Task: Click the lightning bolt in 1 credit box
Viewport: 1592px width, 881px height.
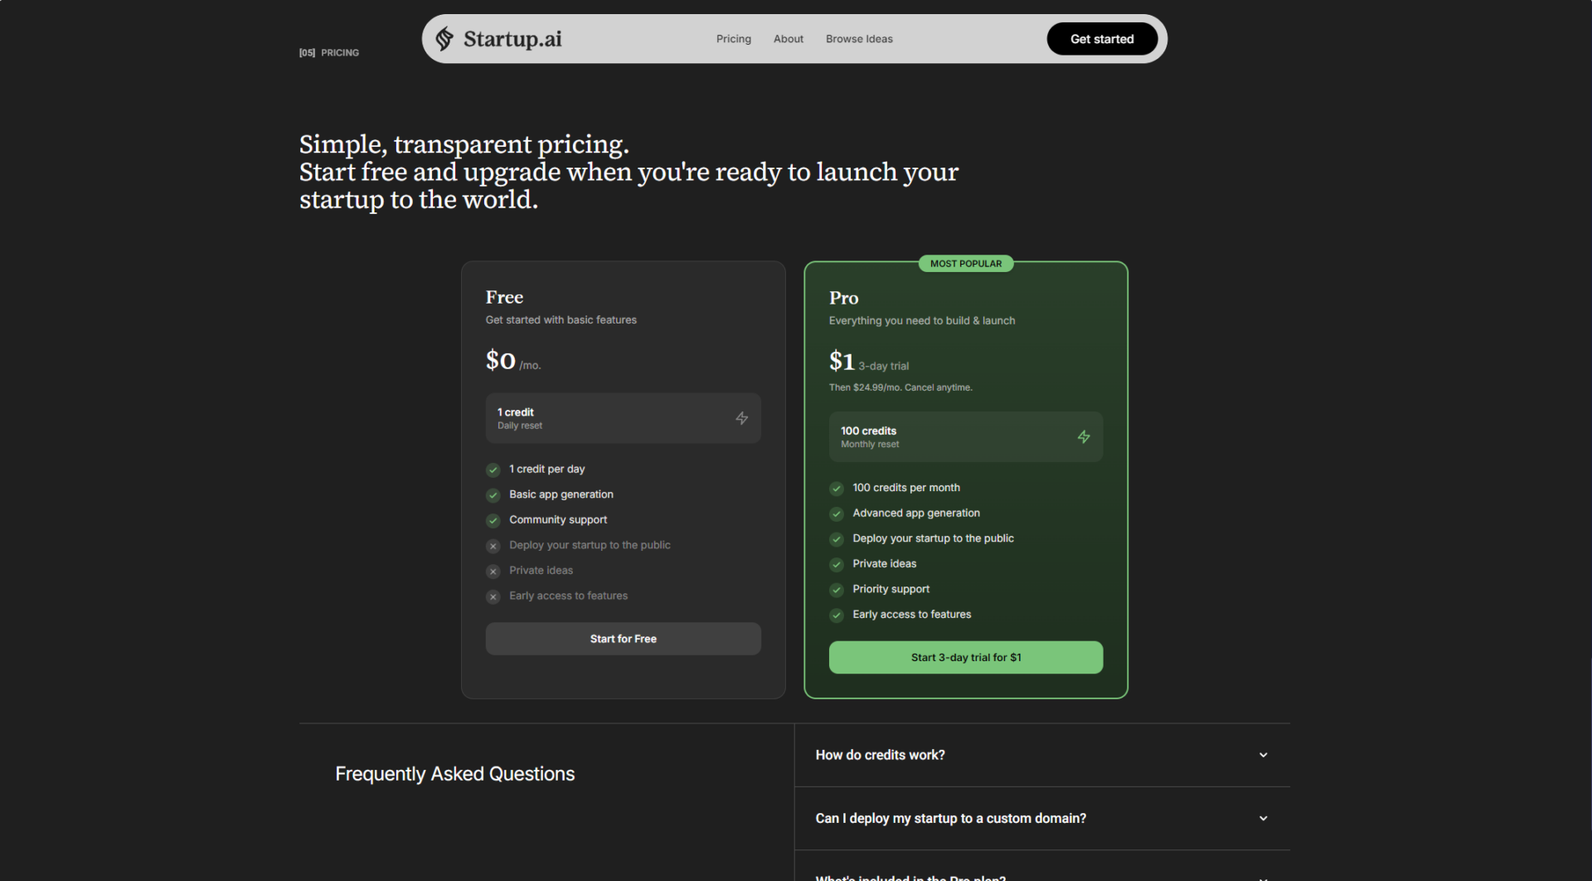Action: [741, 418]
